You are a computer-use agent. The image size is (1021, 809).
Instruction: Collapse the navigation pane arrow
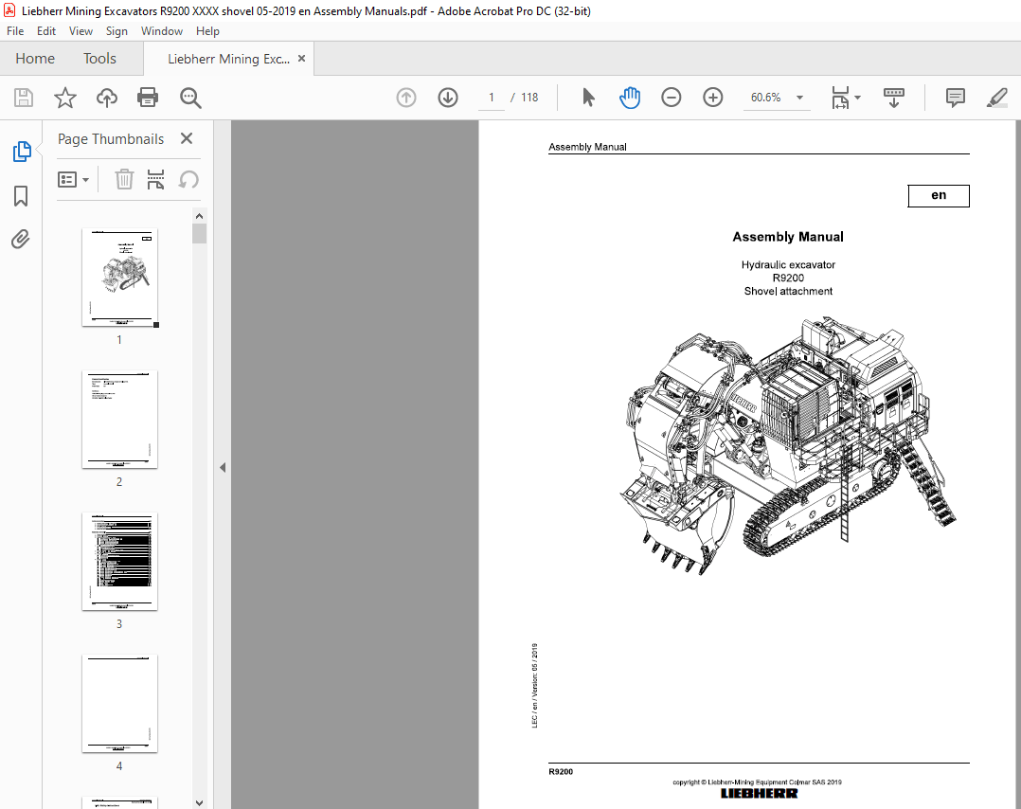pos(223,467)
